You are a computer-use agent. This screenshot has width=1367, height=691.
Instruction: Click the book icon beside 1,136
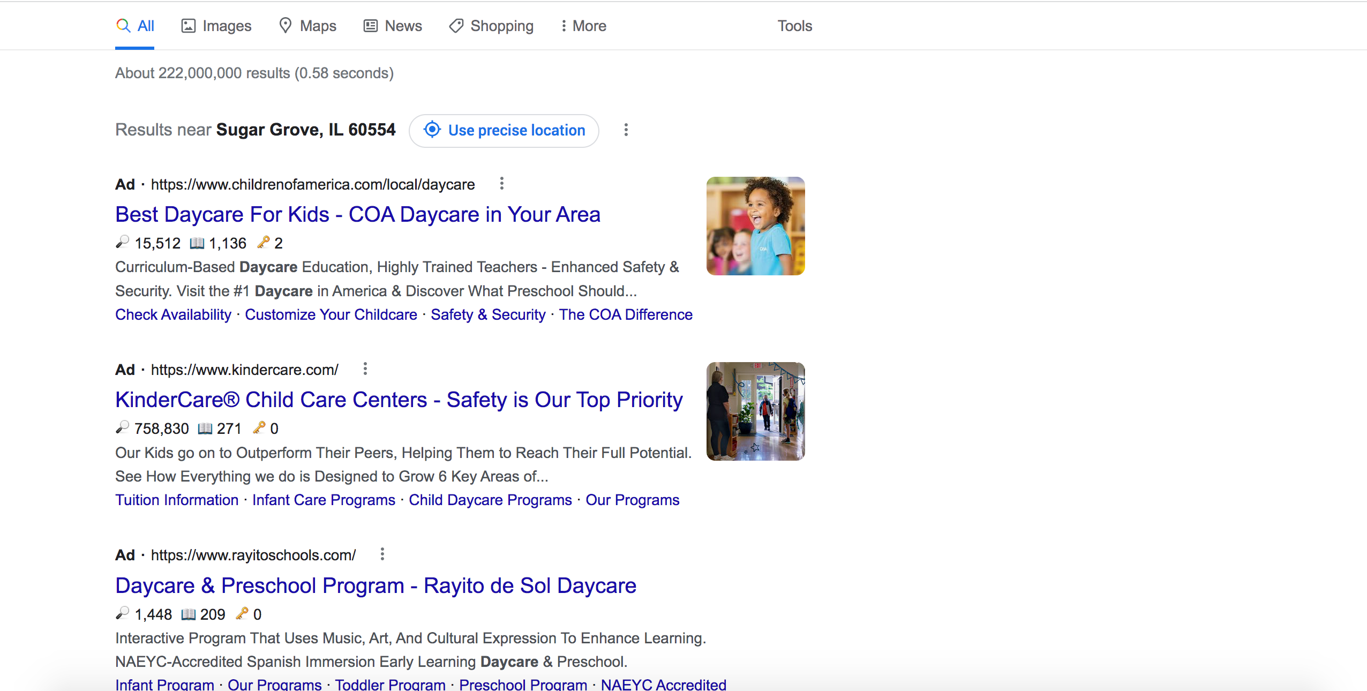197,243
